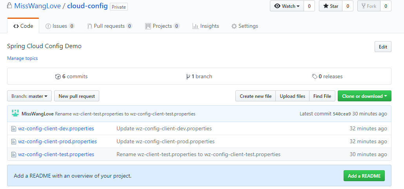Image resolution: width=404 pixels, height=189 pixels.
Task: Open commit hash 540cea9
Action: pos(342,113)
